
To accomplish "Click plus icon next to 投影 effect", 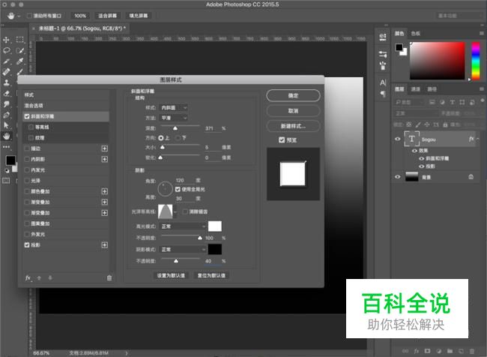I will point(105,245).
